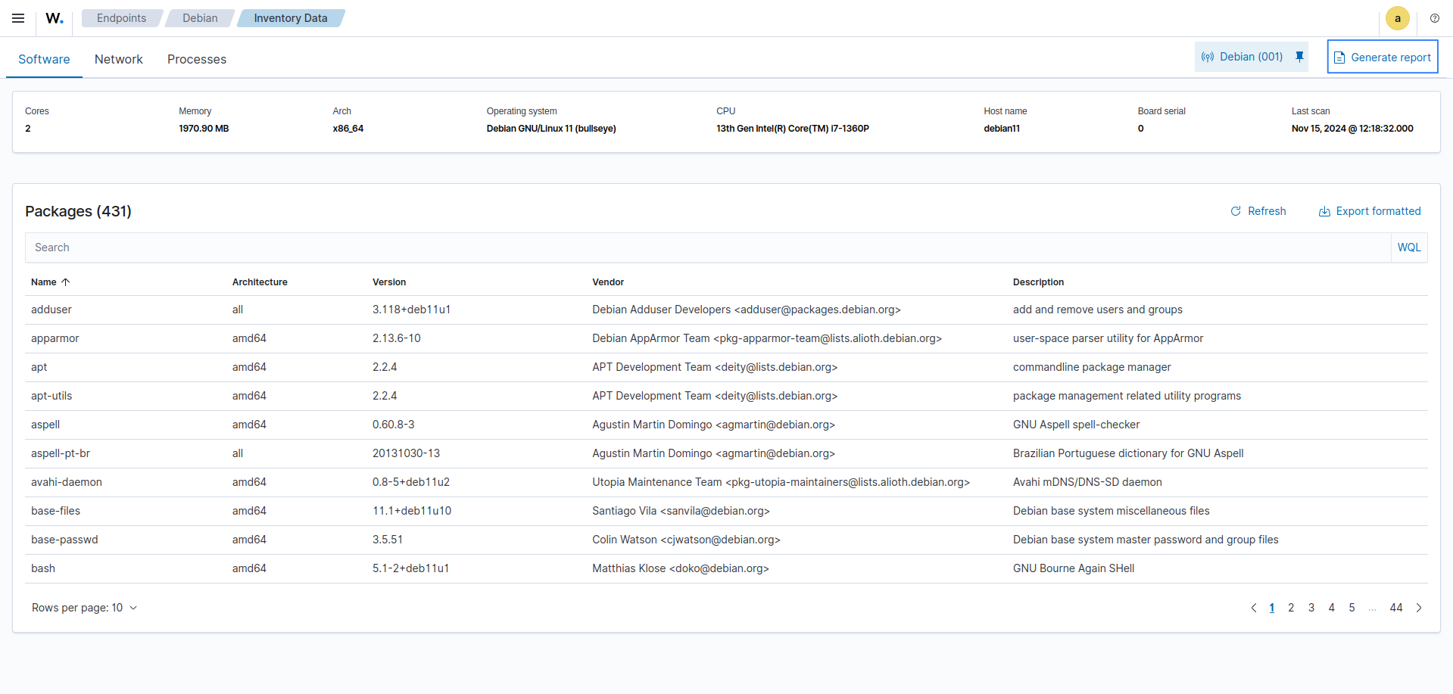Screen dimensions: 1453x694
Task: Sort by Description column header
Action: pyautogui.click(x=1038, y=282)
